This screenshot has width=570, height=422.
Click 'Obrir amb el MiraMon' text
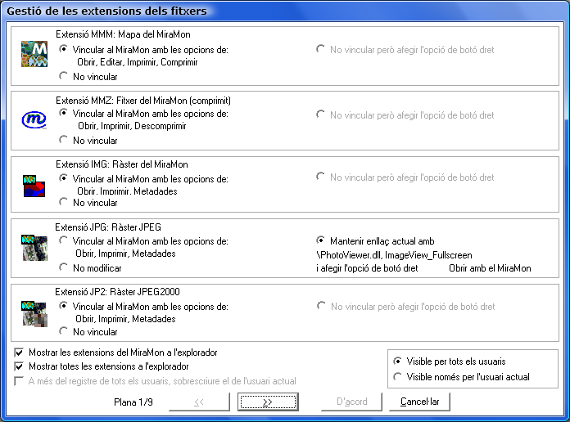tap(490, 268)
